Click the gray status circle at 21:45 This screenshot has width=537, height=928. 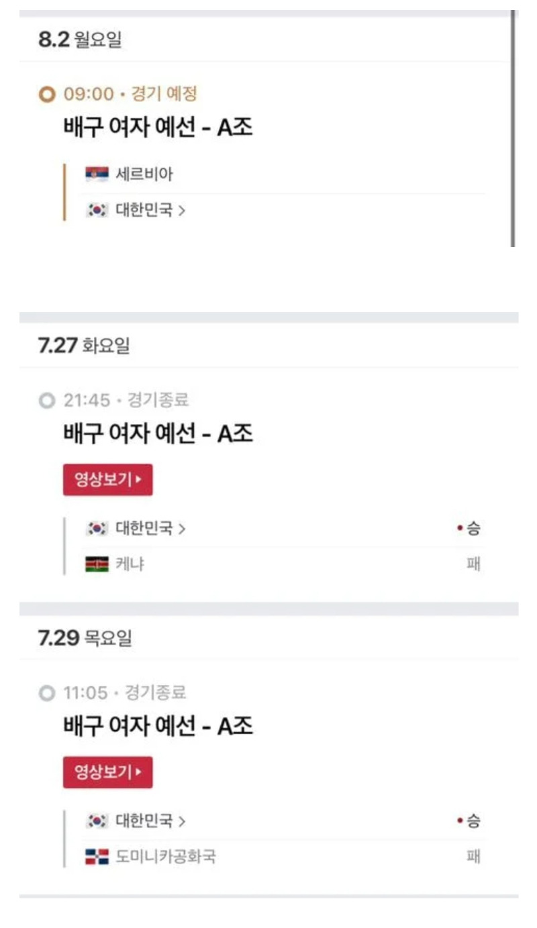tap(46, 401)
